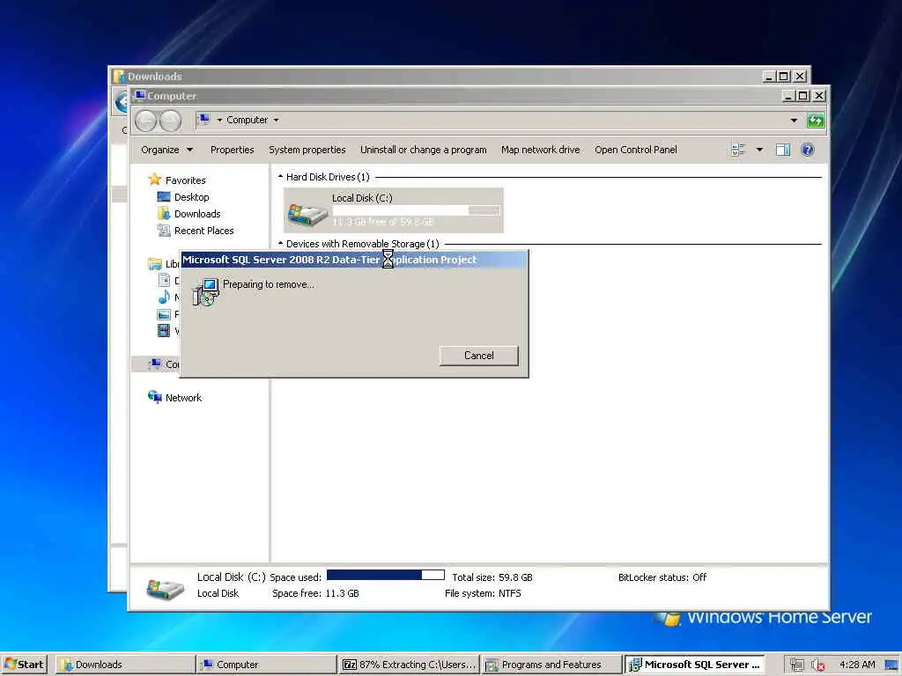The image size is (902, 676).
Task: Click the Pictures library icon
Action: [164, 314]
